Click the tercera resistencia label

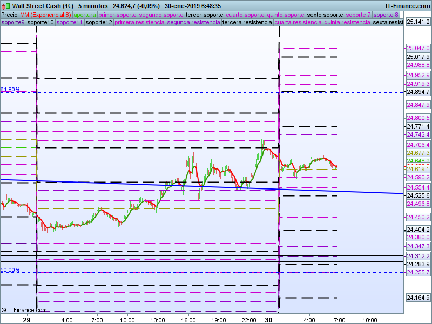click(247, 22)
